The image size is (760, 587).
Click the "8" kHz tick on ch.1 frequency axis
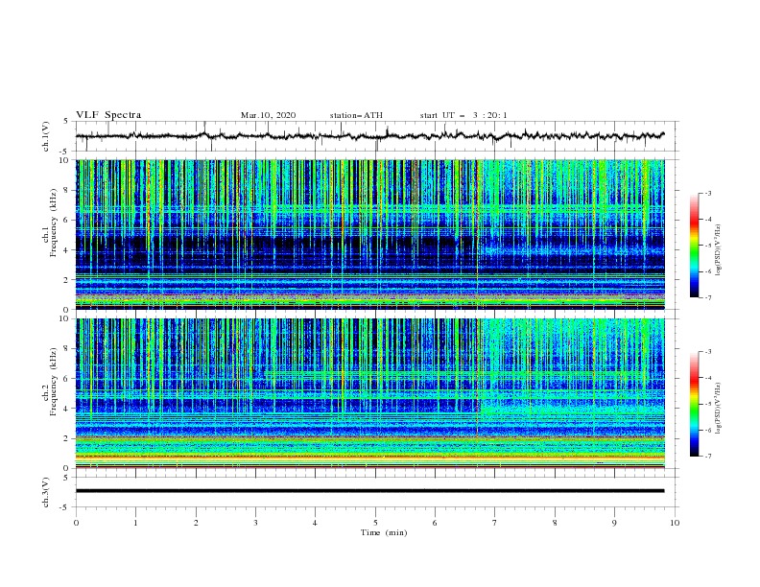[68, 190]
